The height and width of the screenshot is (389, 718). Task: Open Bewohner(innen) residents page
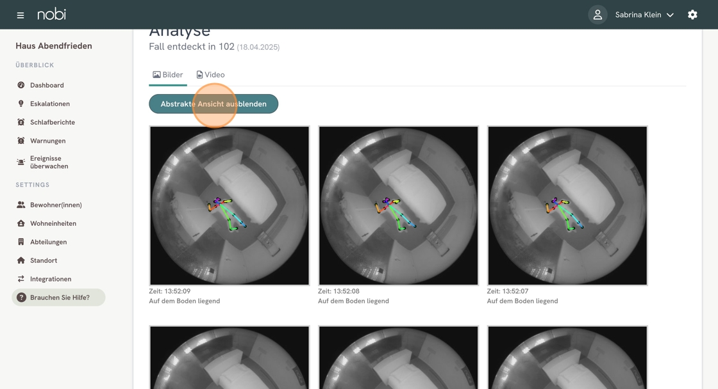coord(56,205)
